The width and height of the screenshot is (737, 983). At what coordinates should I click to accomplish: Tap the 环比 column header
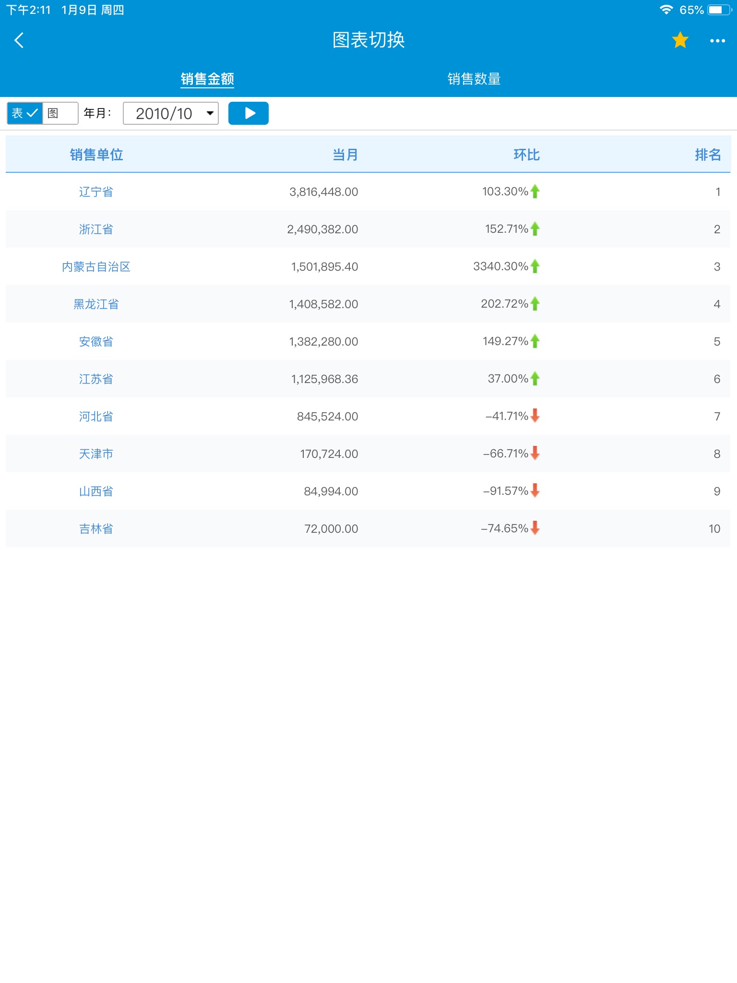point(526,155)
